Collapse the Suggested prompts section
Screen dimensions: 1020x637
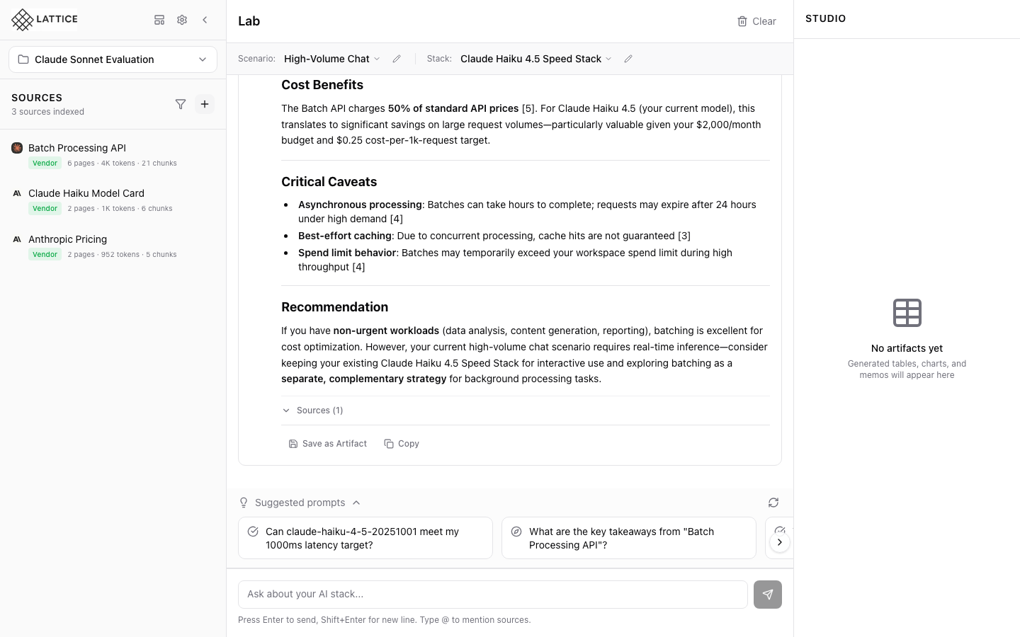coord(356,503)
